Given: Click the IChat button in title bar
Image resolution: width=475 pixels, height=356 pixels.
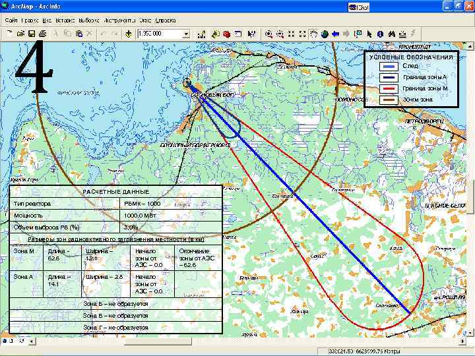Looking at the screenshot, I should click(x=359, y=7).
